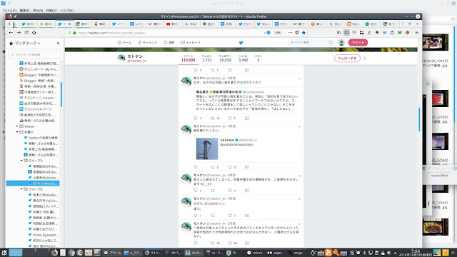Open dropdown chevron on 絶対乗りたくない tweet
Viewport: 457px width, 257px height.
299,126
